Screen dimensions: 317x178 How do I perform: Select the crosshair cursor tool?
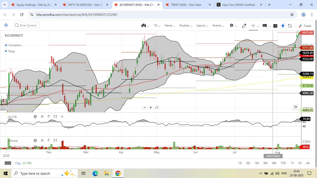[253, 26]
